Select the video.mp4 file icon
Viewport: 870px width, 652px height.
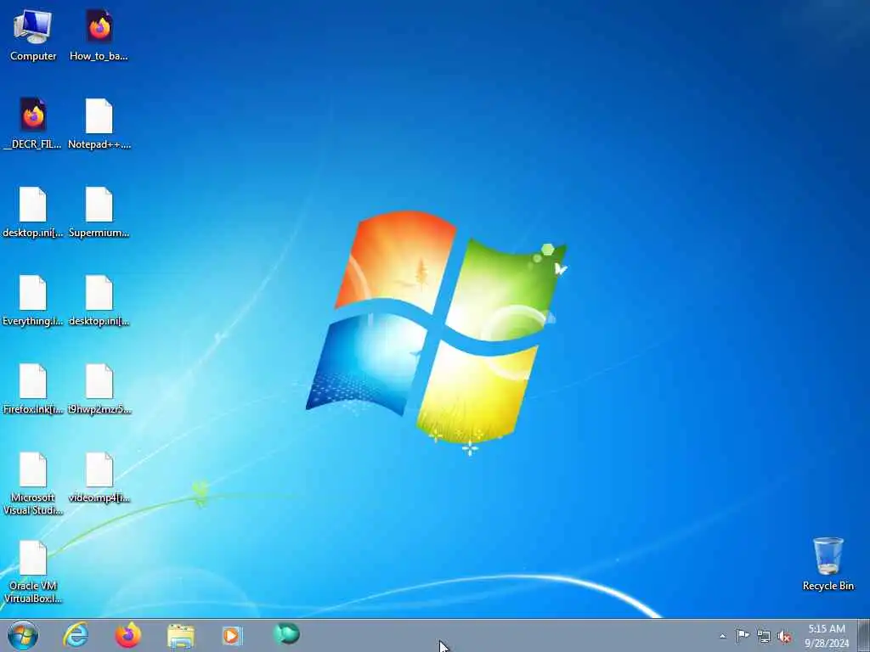[x=99, y=477]
